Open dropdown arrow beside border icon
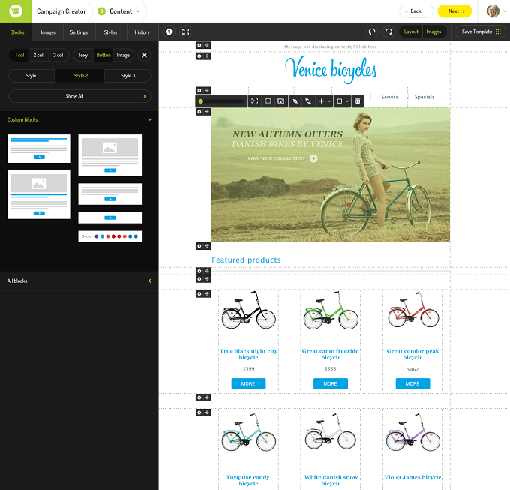 pyautogui.click(x=347, y=101)
